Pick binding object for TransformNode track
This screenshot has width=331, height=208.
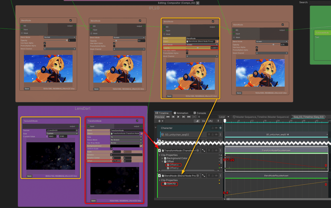[x=197, y=150]
